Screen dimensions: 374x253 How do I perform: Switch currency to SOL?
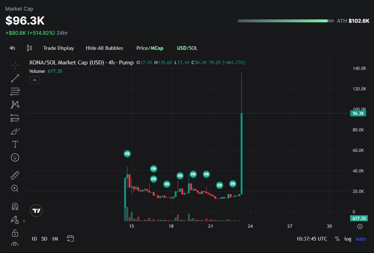pos(193,48)
